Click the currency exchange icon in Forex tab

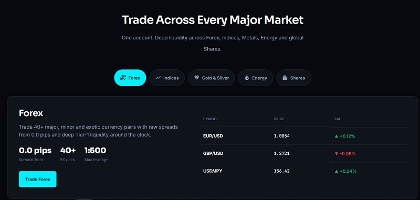123,78
